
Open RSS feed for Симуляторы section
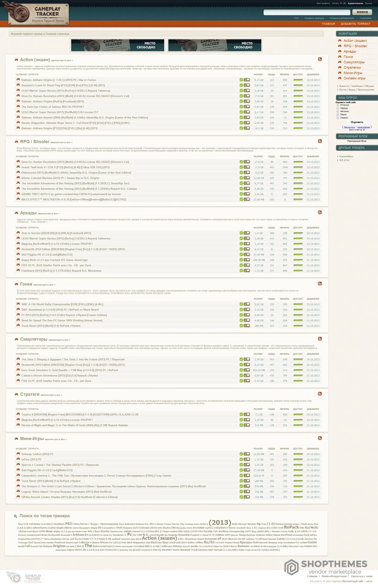(x=320, y=339)
